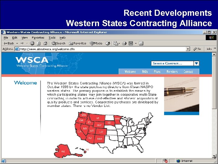Click the Windows logo throbber icon

[x=211, y=38]
